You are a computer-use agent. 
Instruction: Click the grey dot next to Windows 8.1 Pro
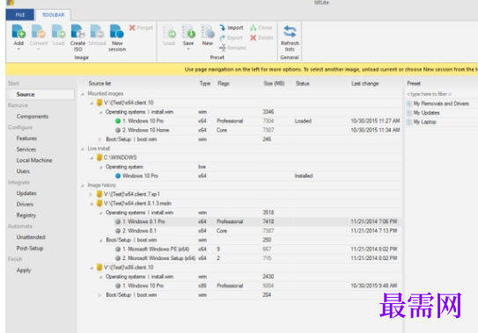[118, 221]
